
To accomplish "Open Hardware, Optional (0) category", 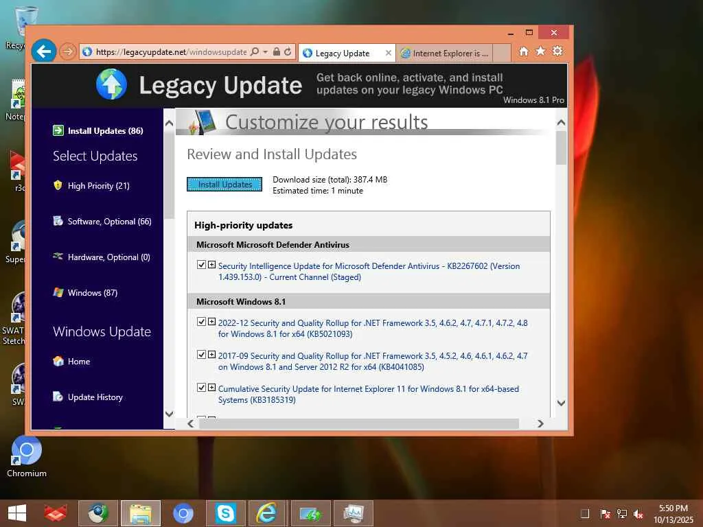I will tap(109, 257).
